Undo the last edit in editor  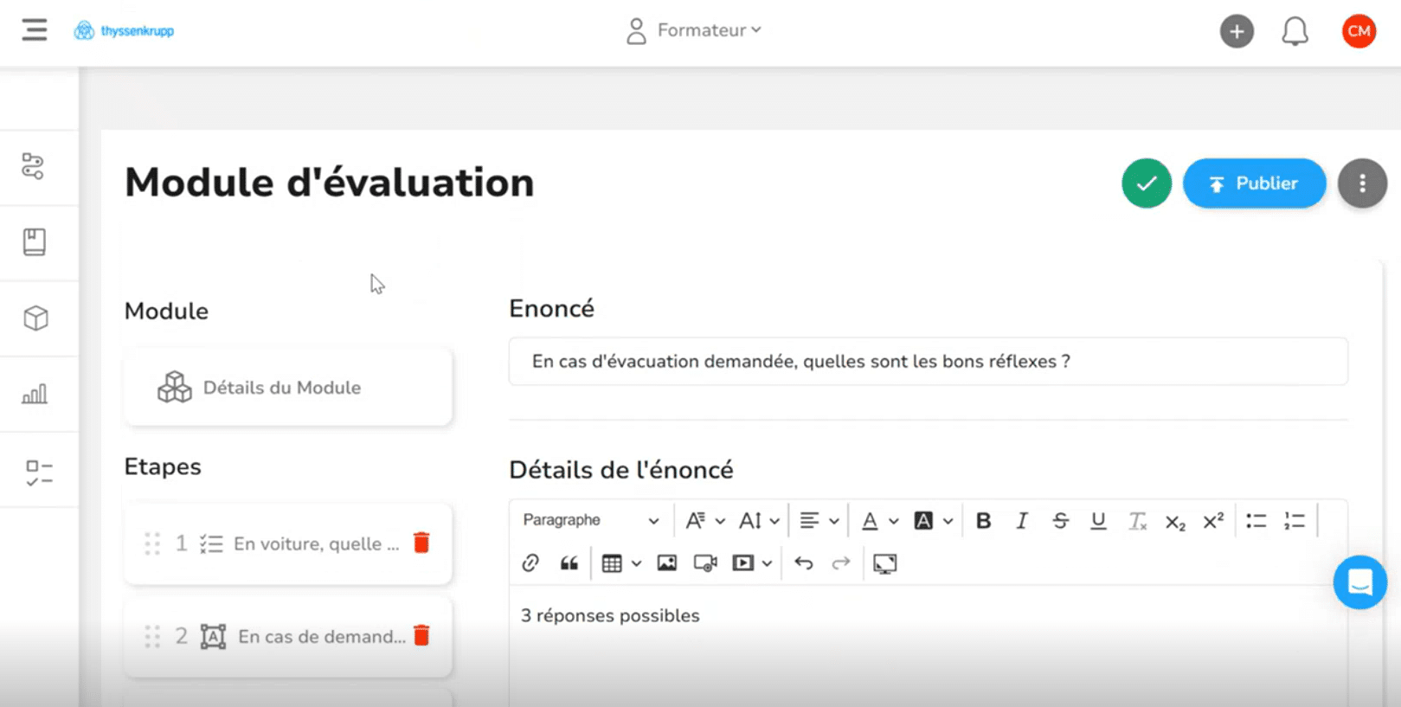pos(803,563)
